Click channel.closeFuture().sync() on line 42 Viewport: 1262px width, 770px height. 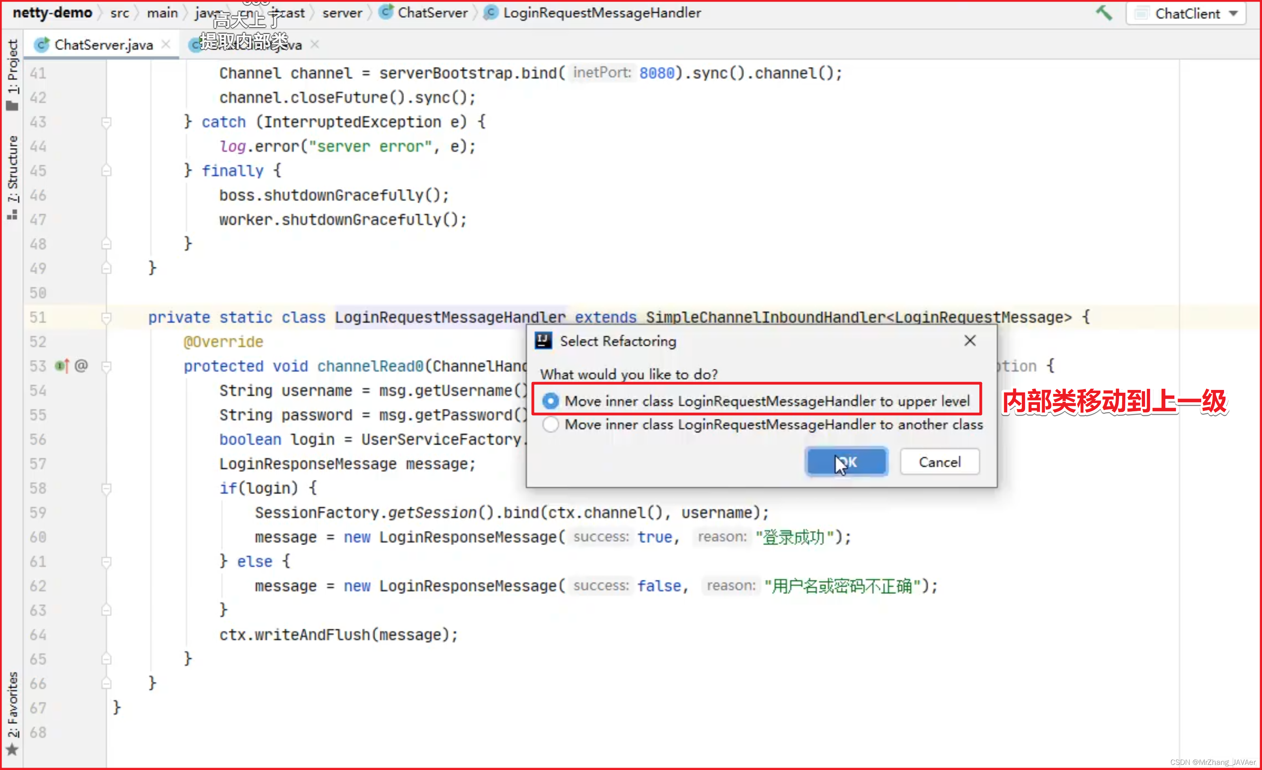click(347, 98)
